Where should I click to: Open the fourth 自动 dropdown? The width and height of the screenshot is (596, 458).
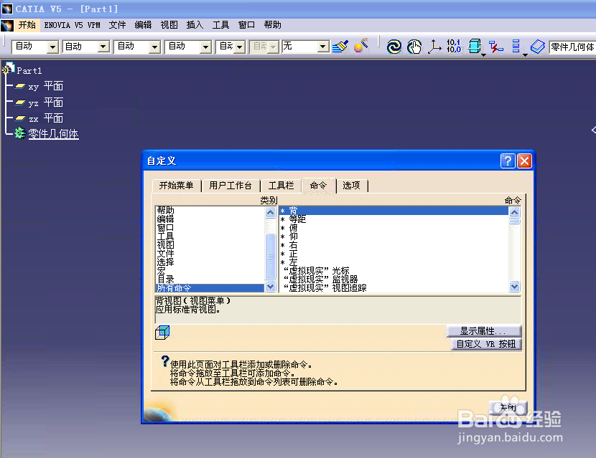click(205, 47)
